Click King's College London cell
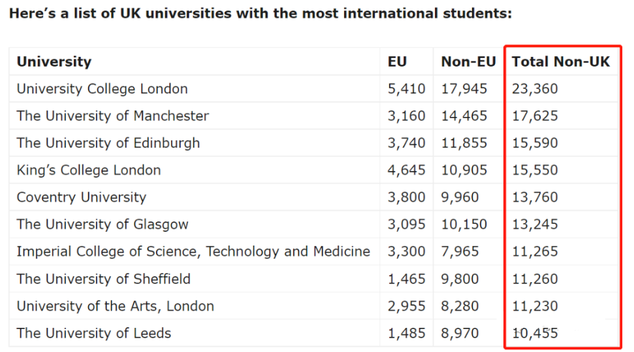Screen dimensions: 634x352 click(x=89, y=170)
